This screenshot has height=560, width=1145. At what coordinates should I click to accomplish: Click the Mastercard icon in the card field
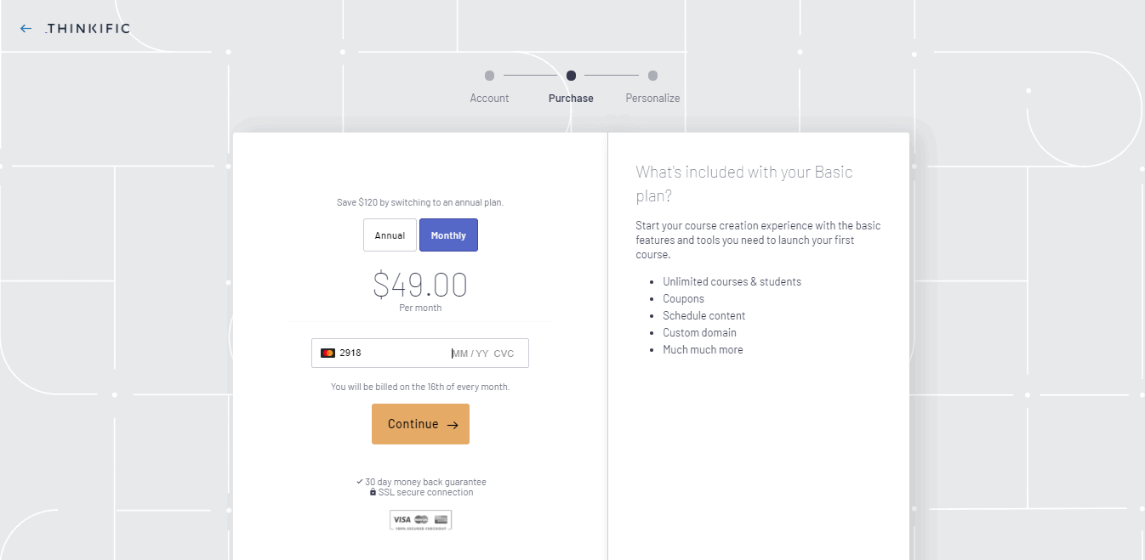[x=328, y=354]
